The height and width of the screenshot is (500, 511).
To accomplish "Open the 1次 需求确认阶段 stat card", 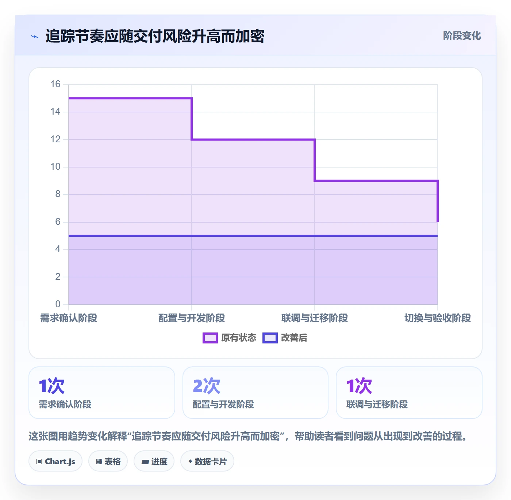I will click(102, 393).
